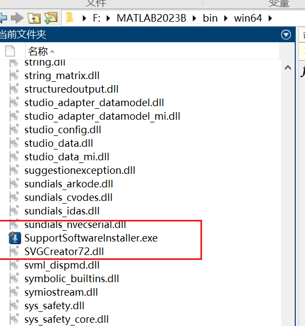Select symbolic_builtins.dll file
The width and height of the screenshot is (305, 326).
coord(72,279)
